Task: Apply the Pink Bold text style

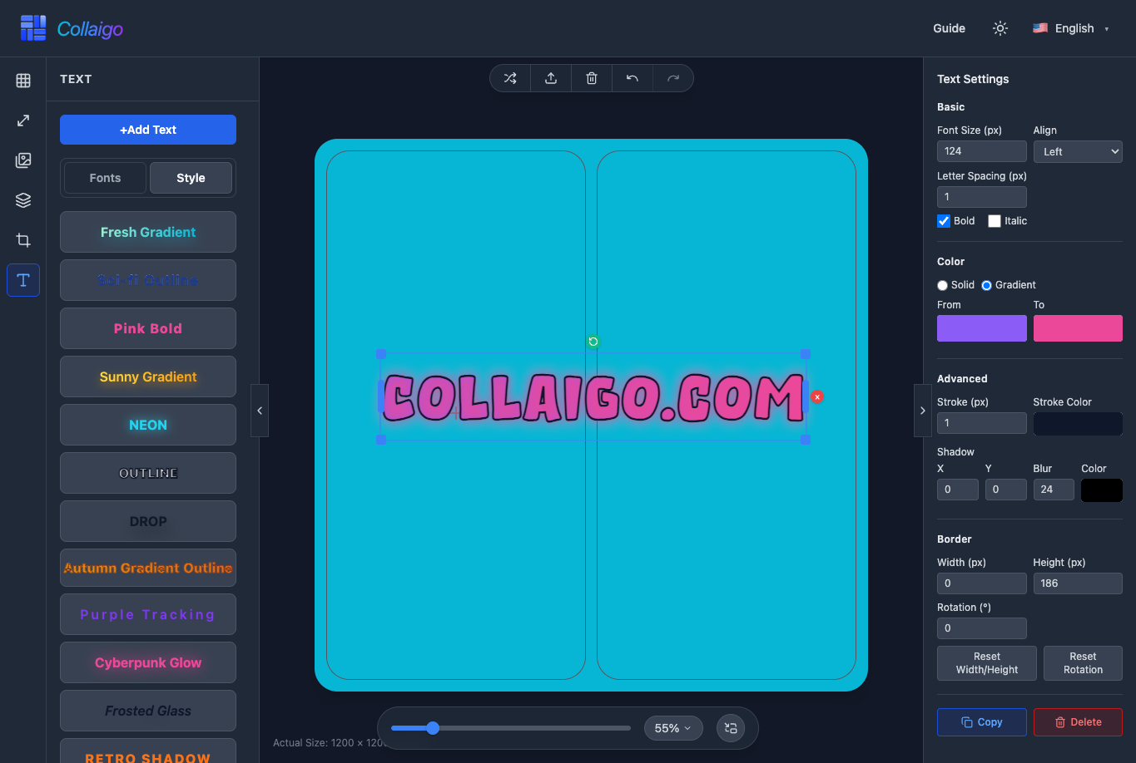Action: pos(148,328)
